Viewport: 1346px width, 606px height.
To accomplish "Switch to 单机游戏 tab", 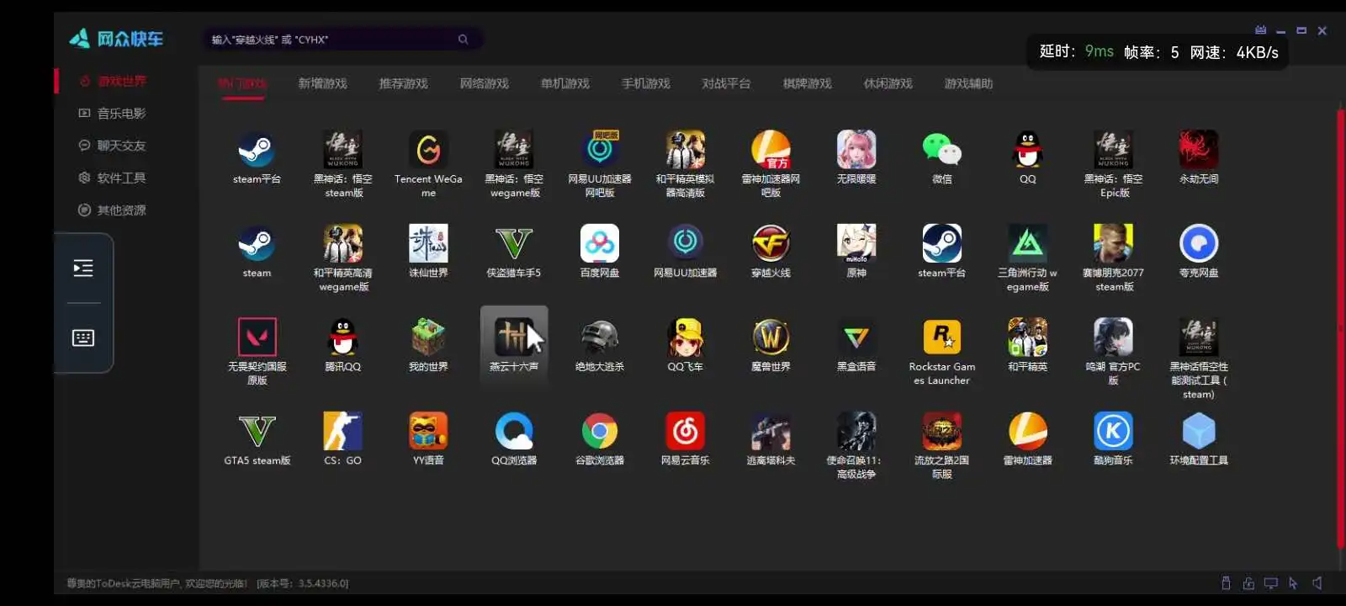I will [x=565, y=83].
